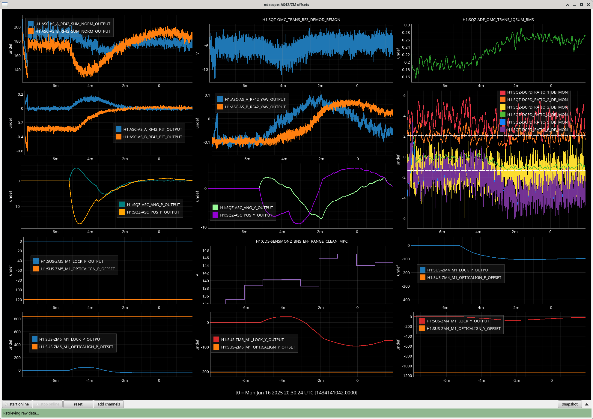This screenshot has width=593, height=419.
Task: Click light green swatch for SQZ-ASC_ANG_Y_OUTPUT
Action: 216,208
